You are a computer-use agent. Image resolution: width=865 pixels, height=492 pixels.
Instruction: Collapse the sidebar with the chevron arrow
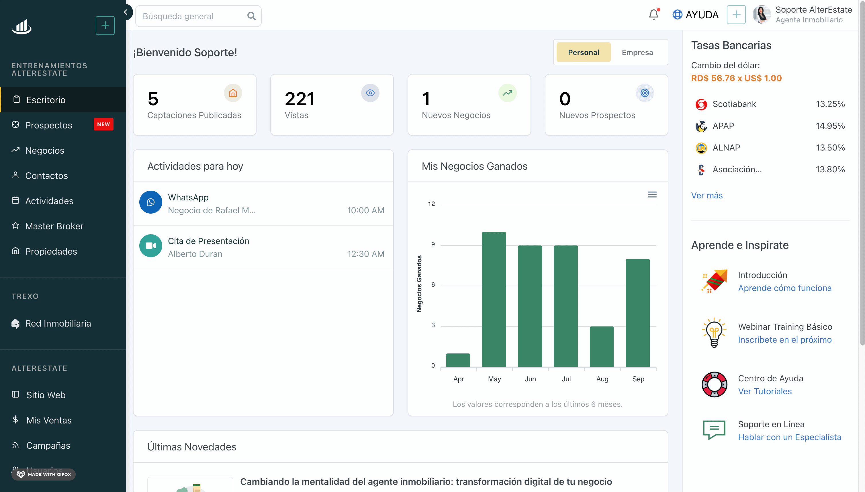[126, 12]
